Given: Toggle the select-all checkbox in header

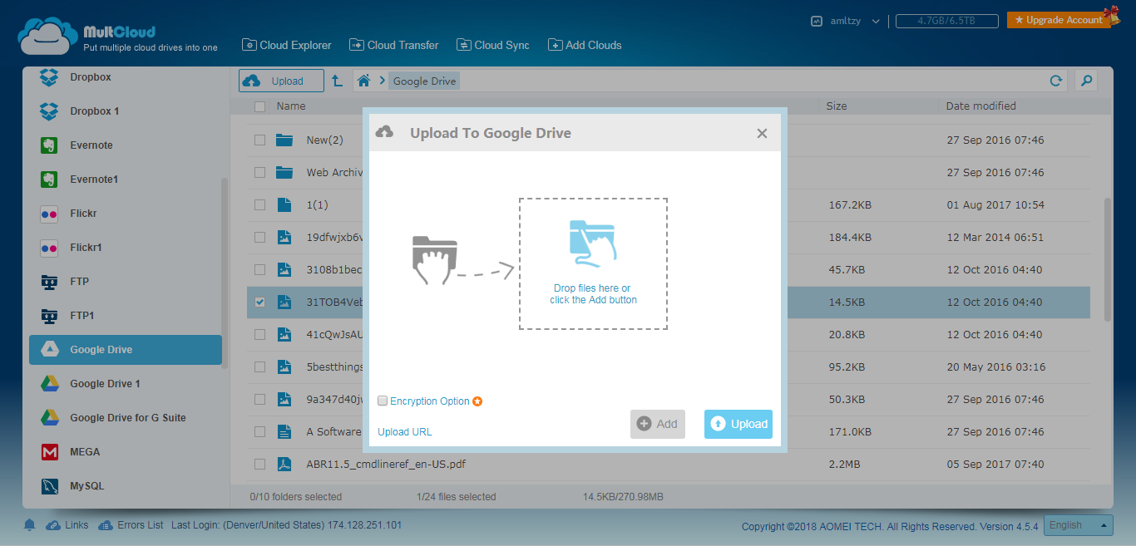Looking at the screenshot, I should click(x=259, y=106).
